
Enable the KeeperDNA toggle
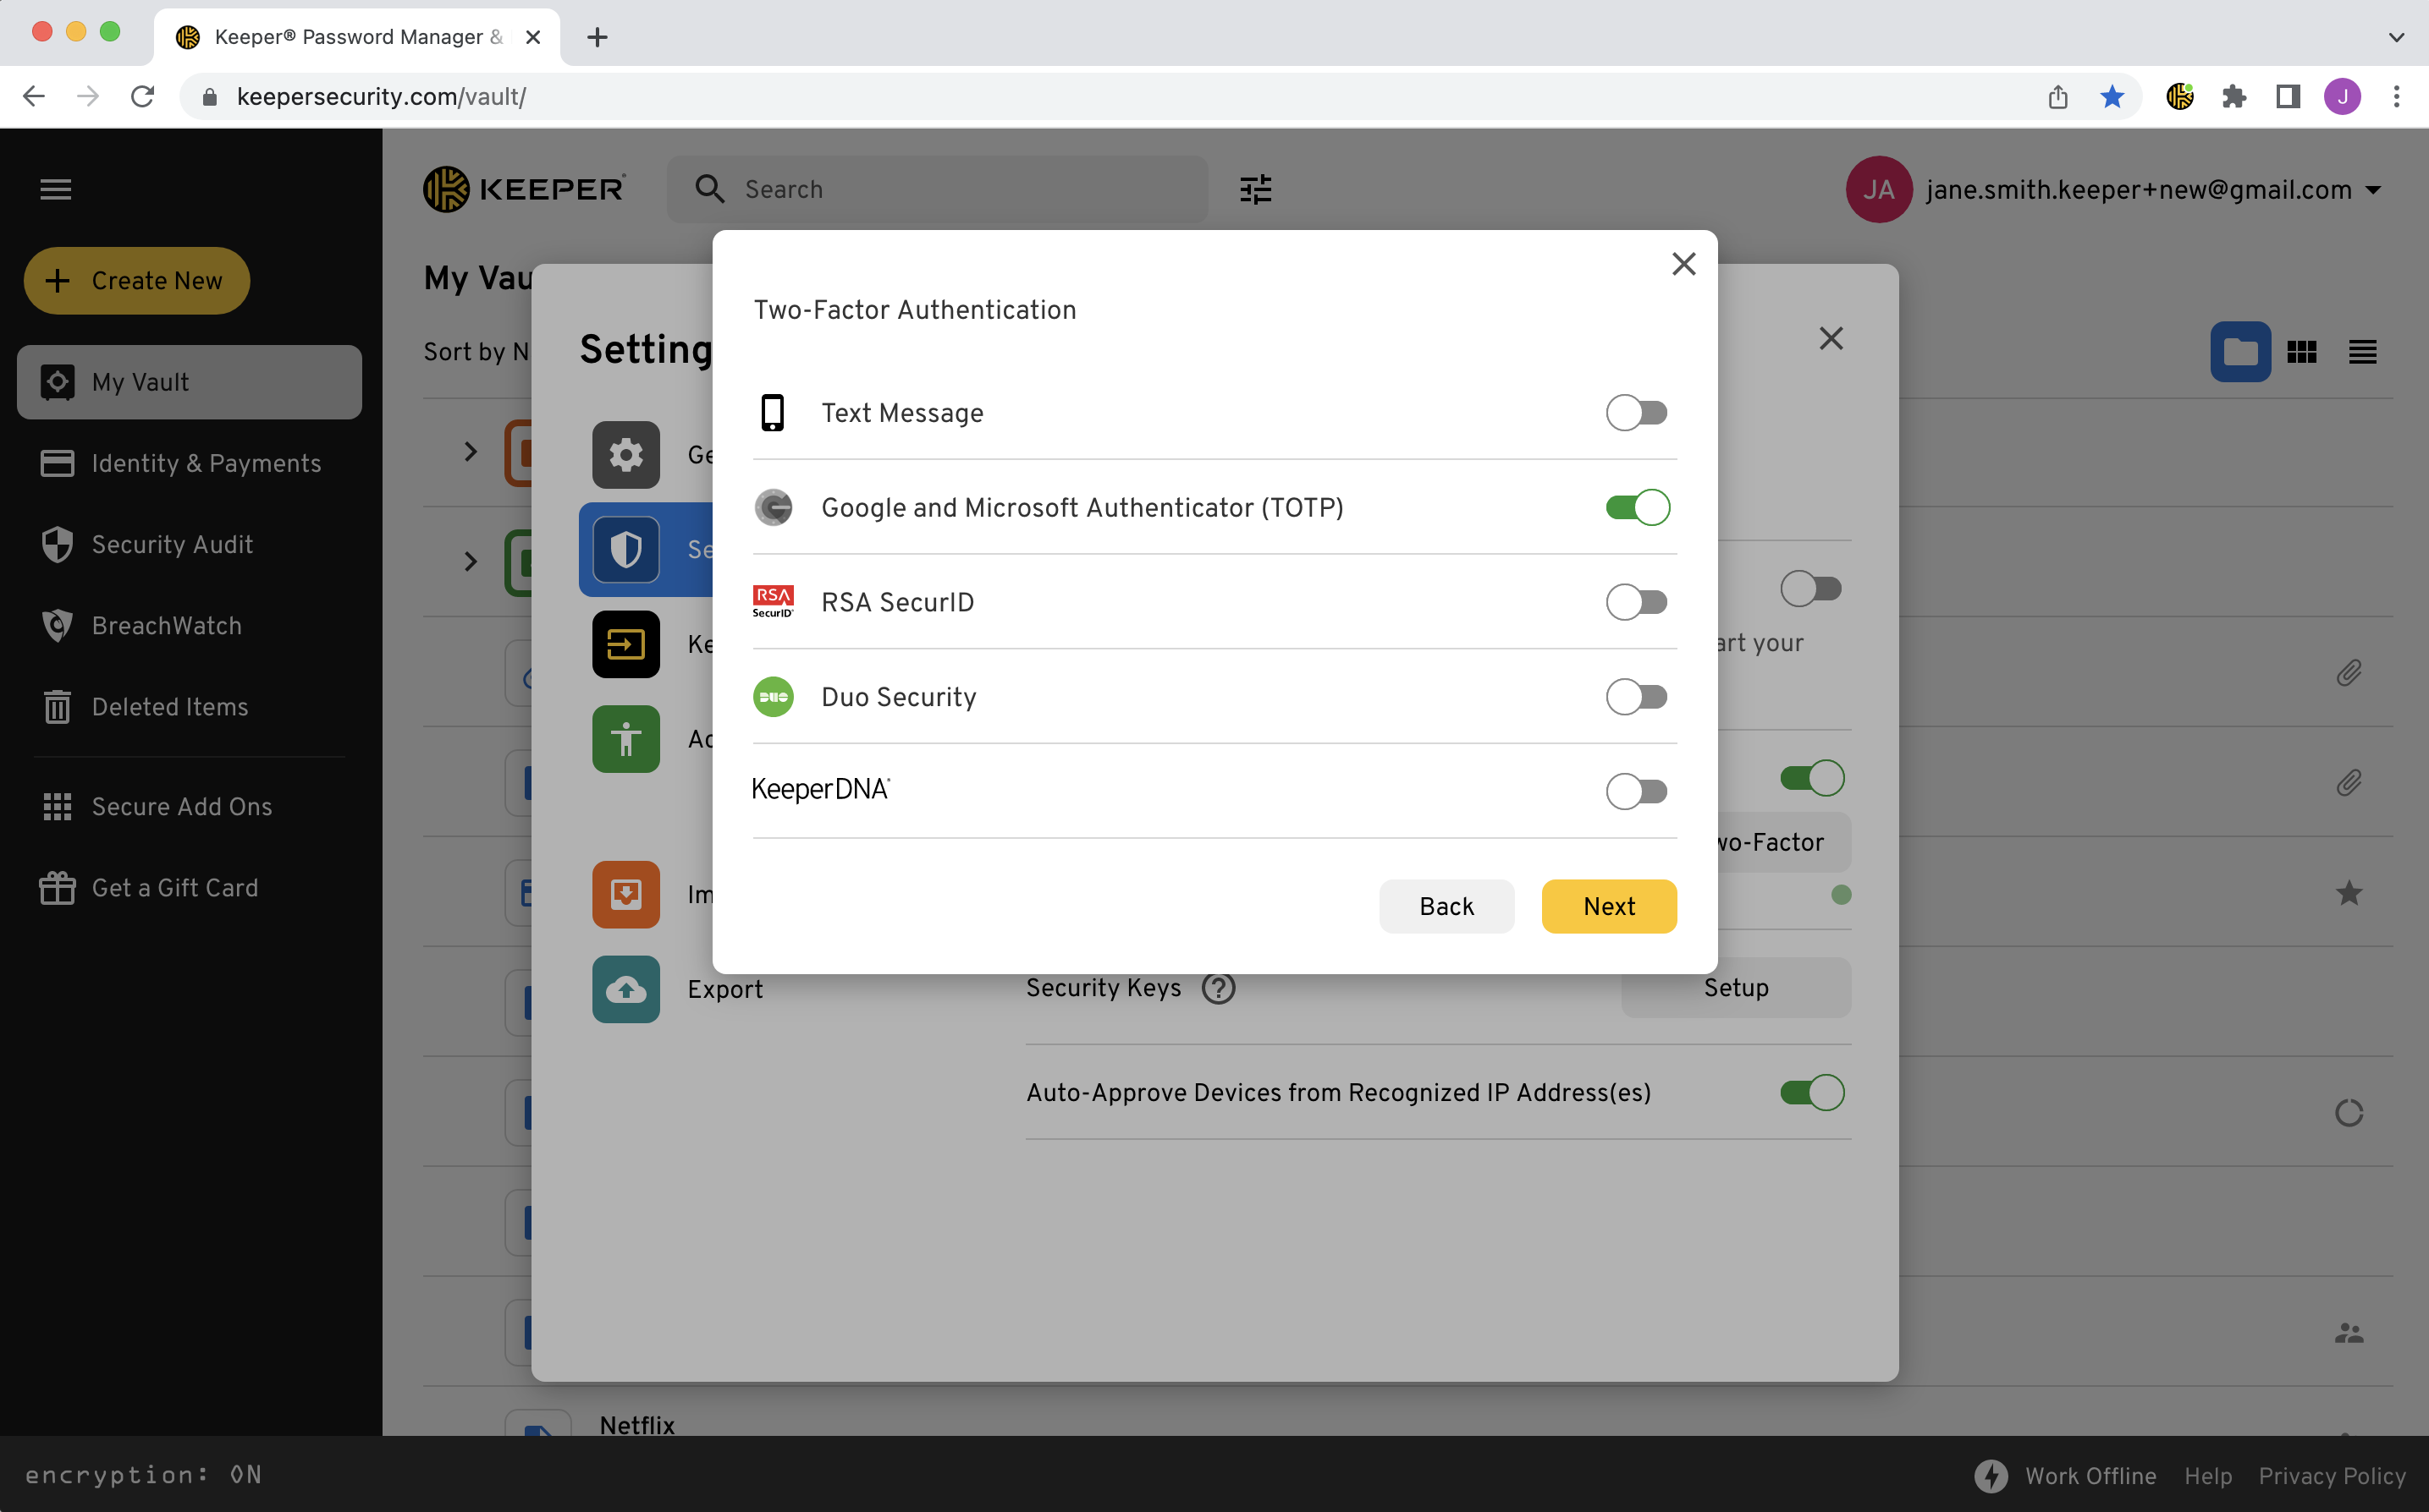tap(1636, 791)
